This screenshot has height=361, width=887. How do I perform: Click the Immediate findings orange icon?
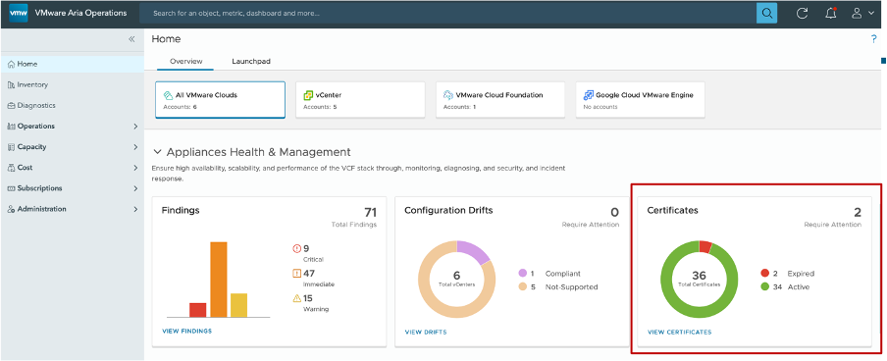click(297, 274)
